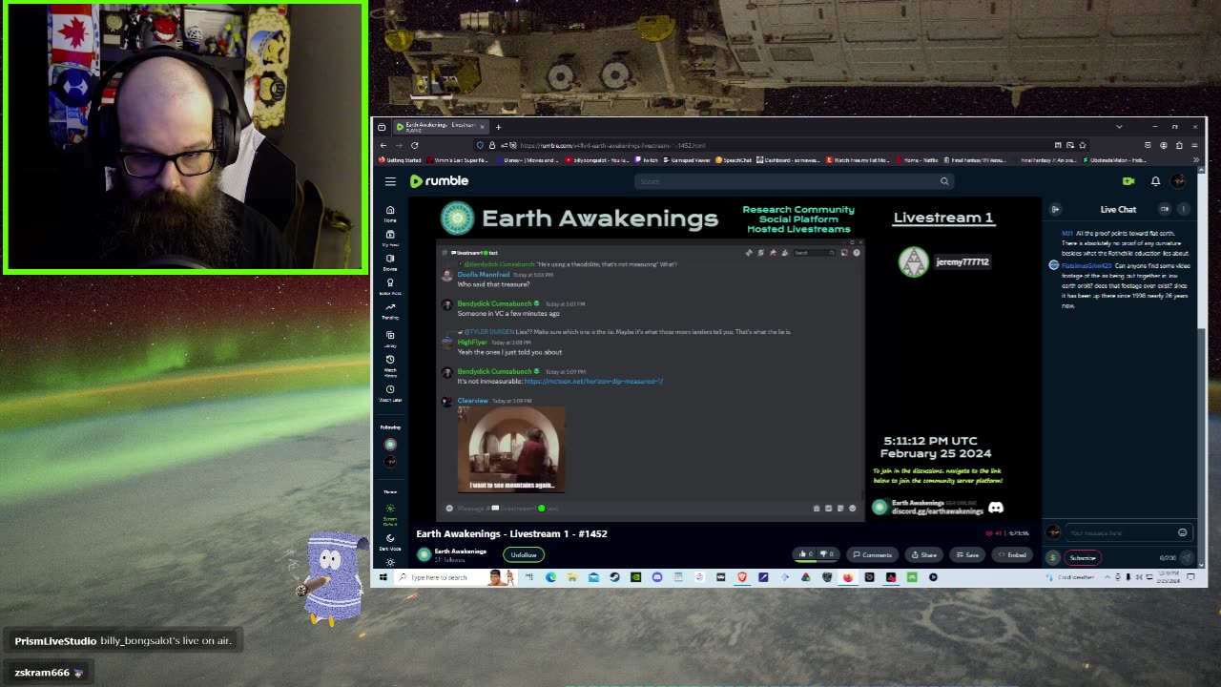1221x687 pixels.
Task: Open emoji picker in live chat
Action: tap(1183, 532)
